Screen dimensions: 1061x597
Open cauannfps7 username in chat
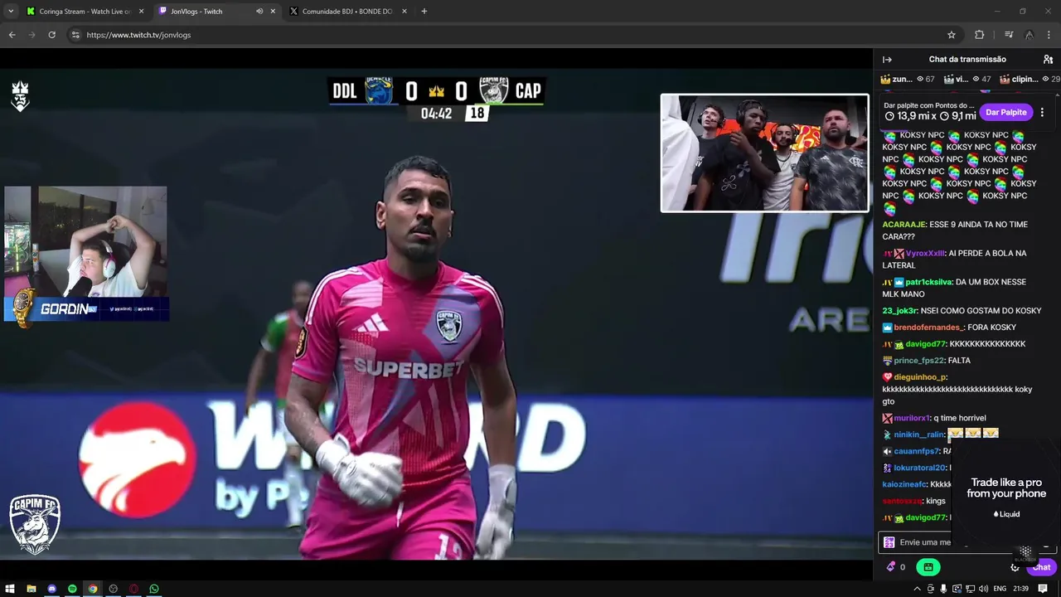click(916, 452)
